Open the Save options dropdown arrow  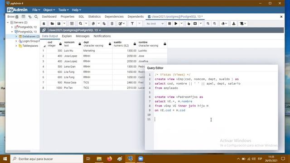[x=64, y=24]
